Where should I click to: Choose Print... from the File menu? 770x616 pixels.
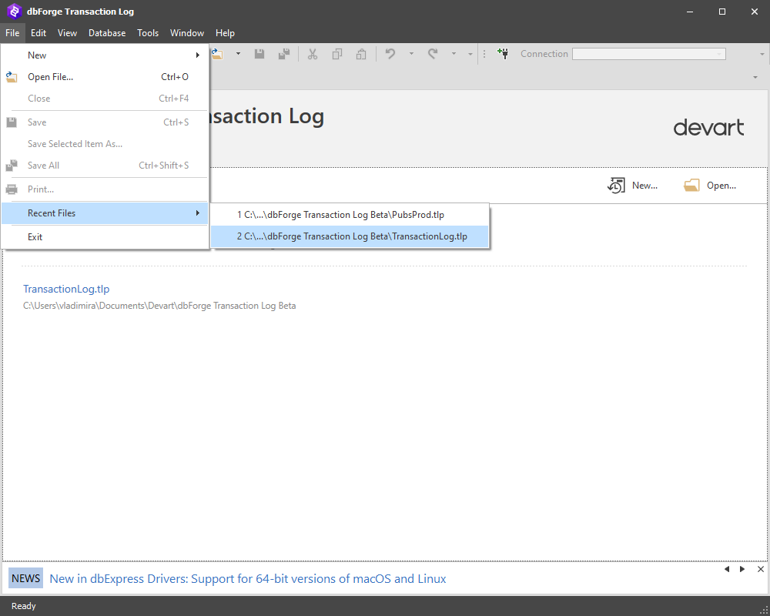pos(105,189)
